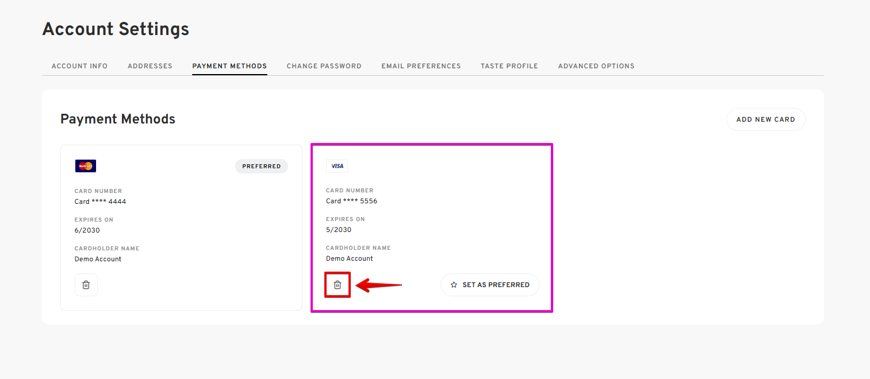Image resolution: width=870 pixels, height=379 pixels.
Task: Click the Visa logo
Action: 337,166
